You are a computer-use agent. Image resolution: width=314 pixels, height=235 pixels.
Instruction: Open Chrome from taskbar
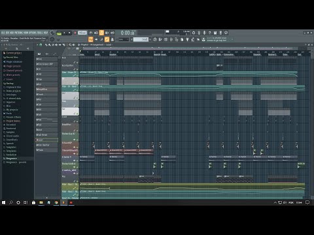56,202
